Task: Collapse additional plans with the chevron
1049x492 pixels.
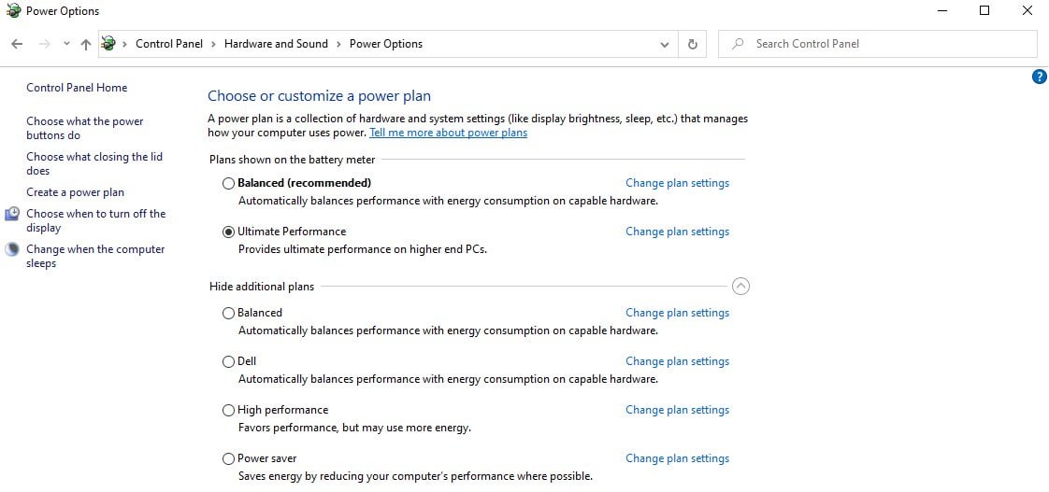Action: pos(740,286)
